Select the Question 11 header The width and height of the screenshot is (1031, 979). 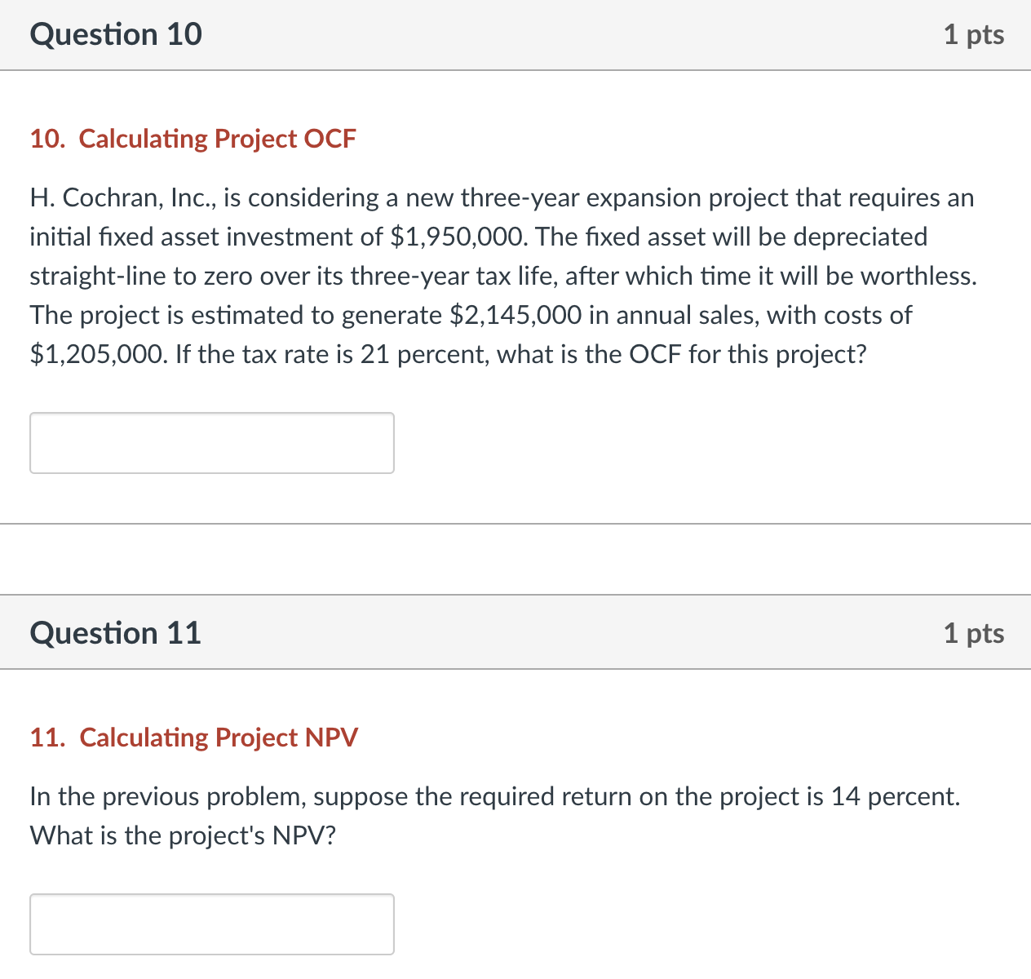pos(115,632)
